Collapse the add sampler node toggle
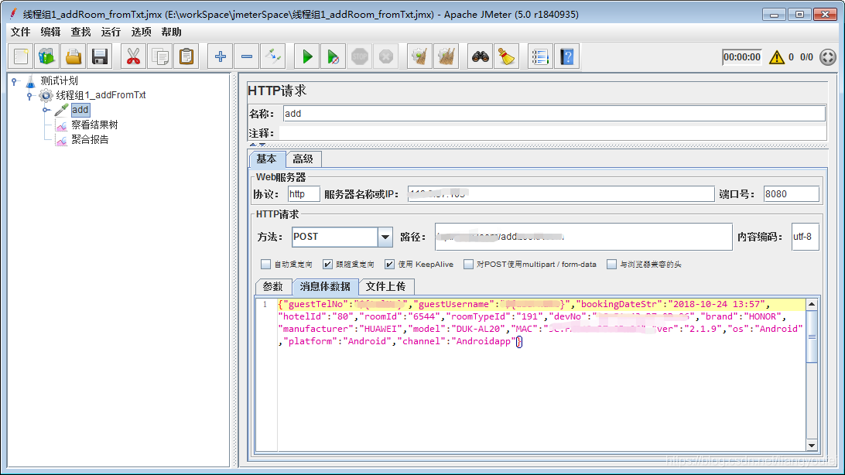 [46, 111]
